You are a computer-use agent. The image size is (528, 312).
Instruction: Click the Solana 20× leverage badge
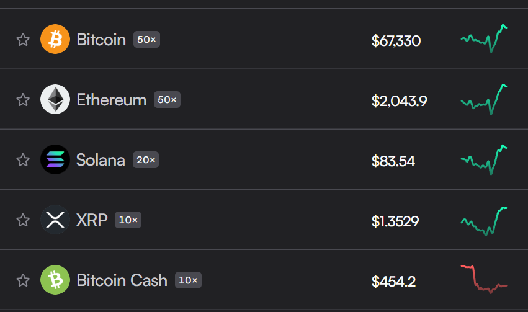146,160
